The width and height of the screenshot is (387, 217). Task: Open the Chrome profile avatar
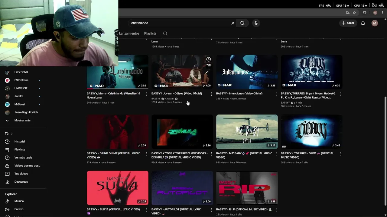pos(375,13)
